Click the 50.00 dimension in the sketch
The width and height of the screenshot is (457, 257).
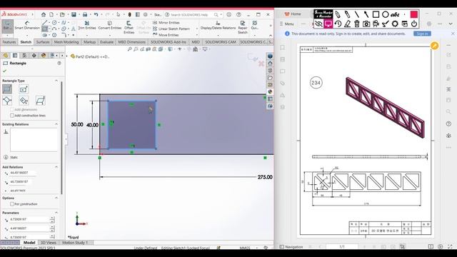click(77, 124)
